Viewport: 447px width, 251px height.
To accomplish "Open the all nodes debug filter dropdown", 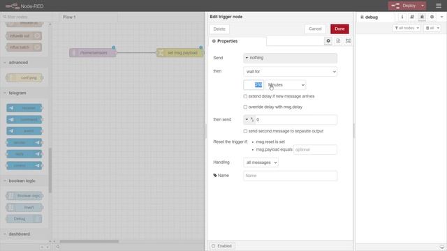I will coord(406,28).
